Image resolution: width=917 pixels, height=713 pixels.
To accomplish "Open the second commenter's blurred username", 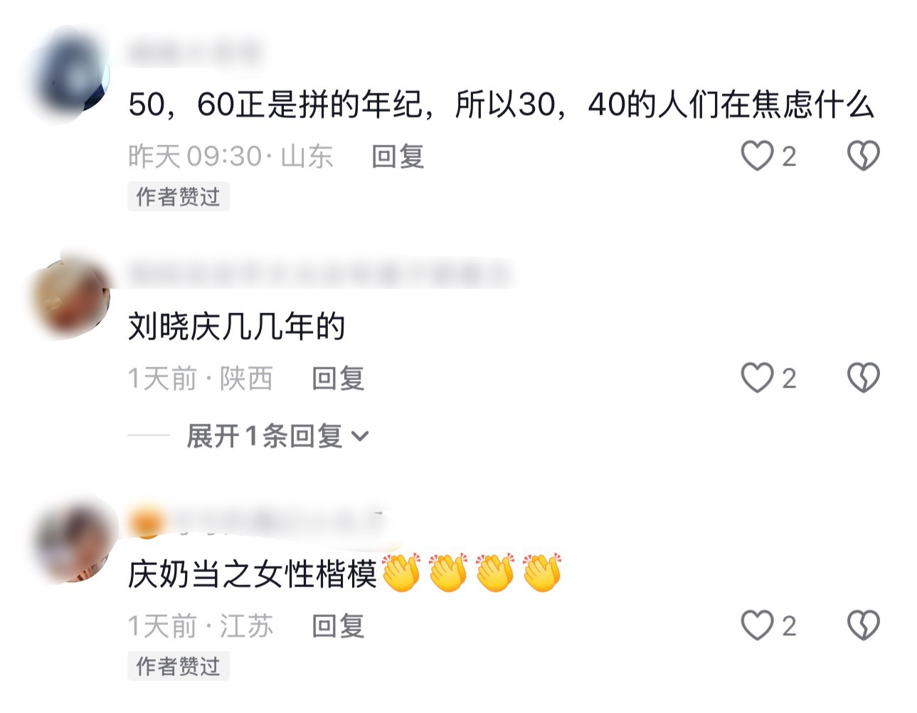I will point(319,275).
